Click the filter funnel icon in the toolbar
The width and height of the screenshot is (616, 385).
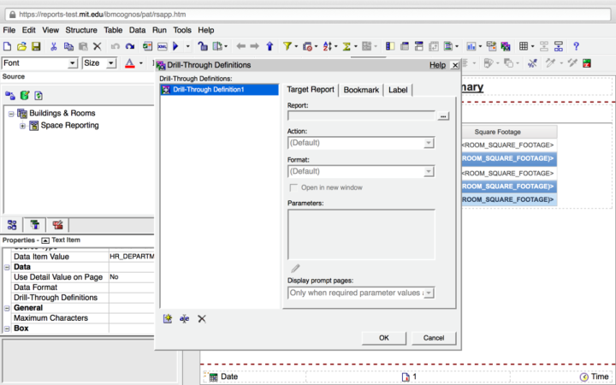[287, 46]
